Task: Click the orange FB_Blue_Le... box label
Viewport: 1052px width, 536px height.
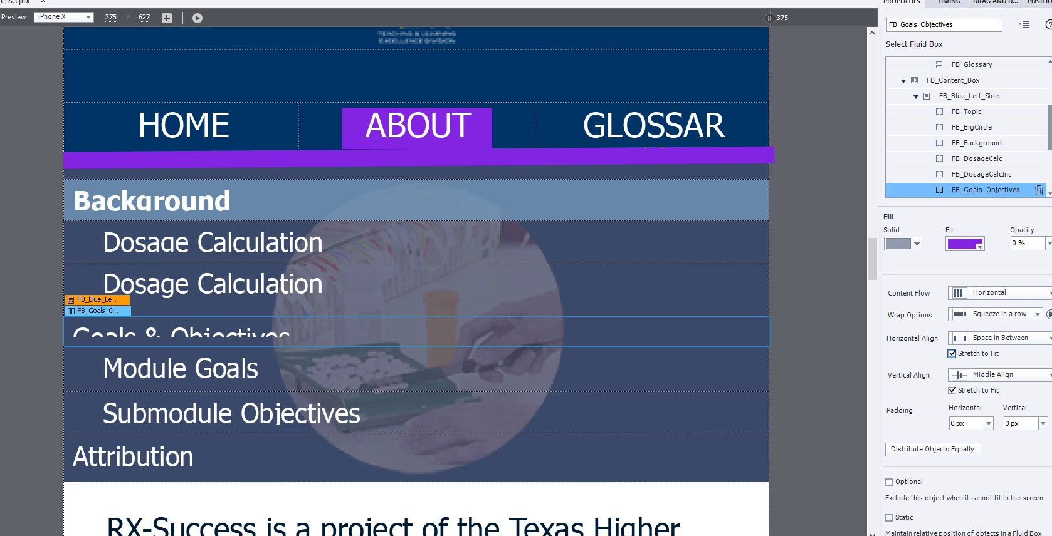Action: coord(97,299)
